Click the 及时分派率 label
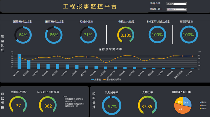The width and height of the screenshot is (210, 117). point(86,22)
